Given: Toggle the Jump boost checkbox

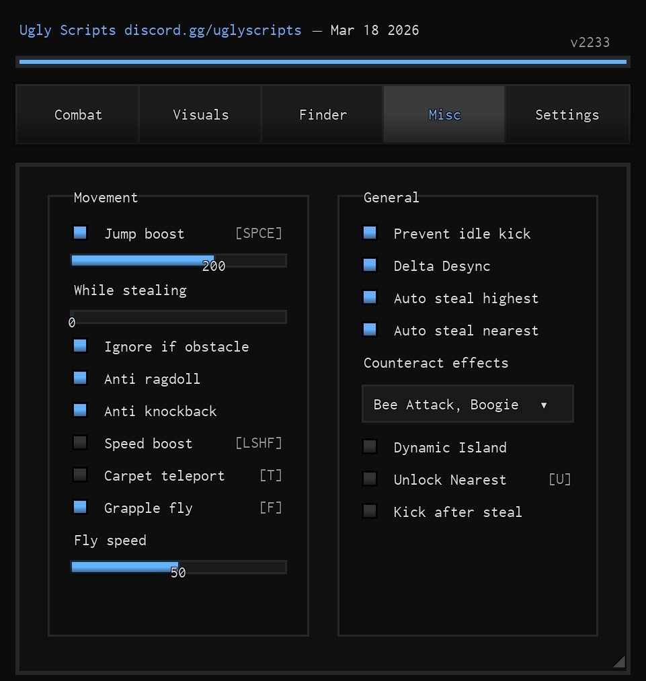Looking at the screenshot, I should coord(80,233).
